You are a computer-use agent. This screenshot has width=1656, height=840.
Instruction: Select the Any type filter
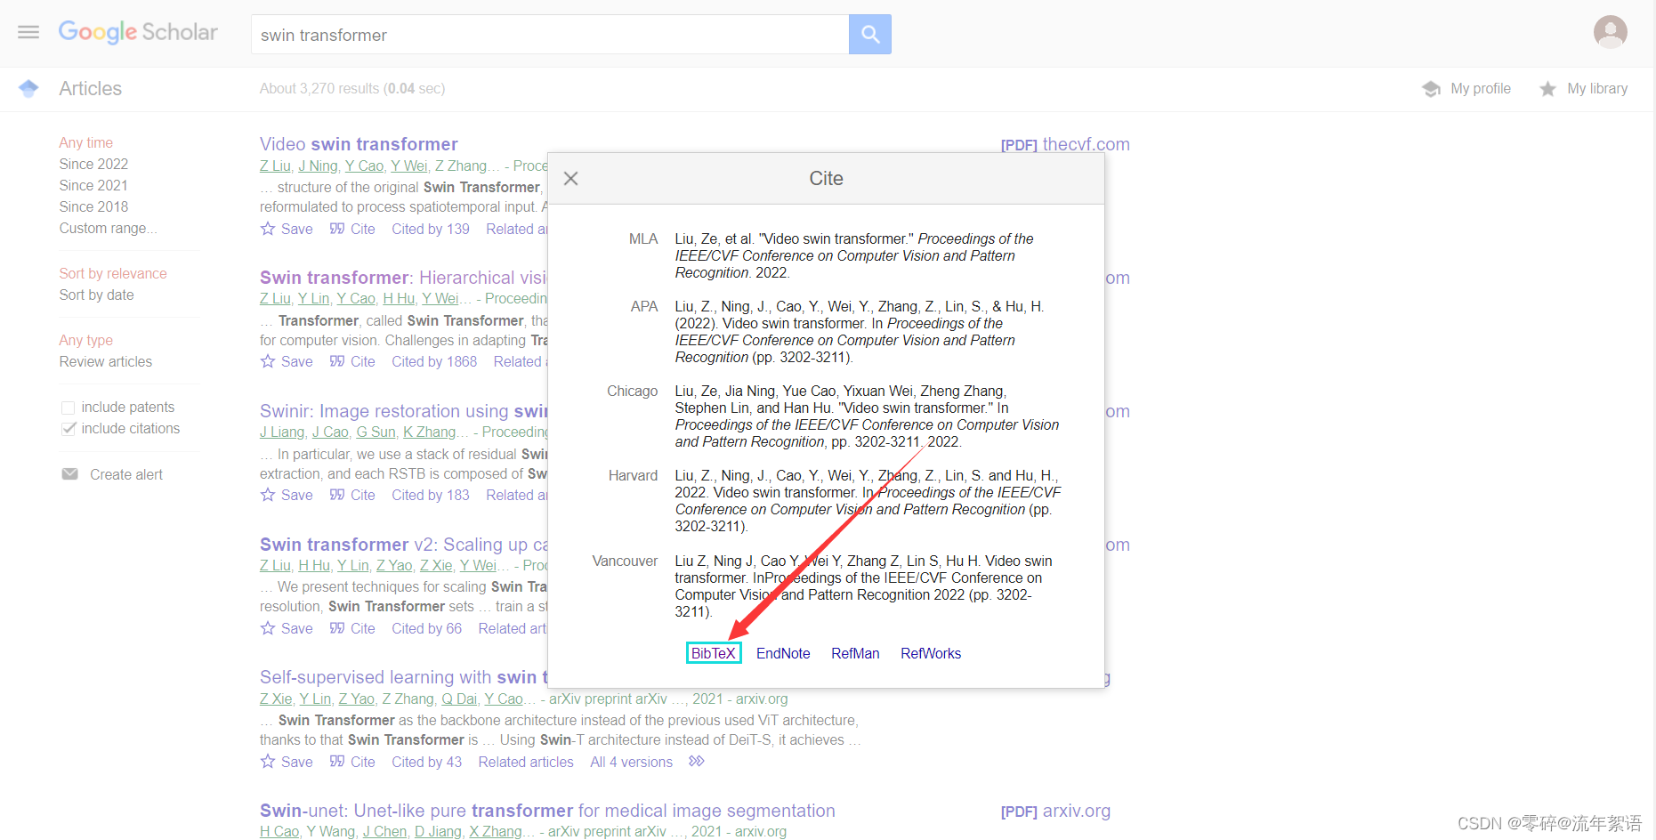click(86, 340)
